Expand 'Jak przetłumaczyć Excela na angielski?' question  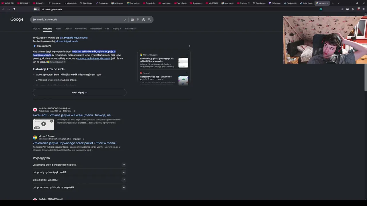pos(79,187)
